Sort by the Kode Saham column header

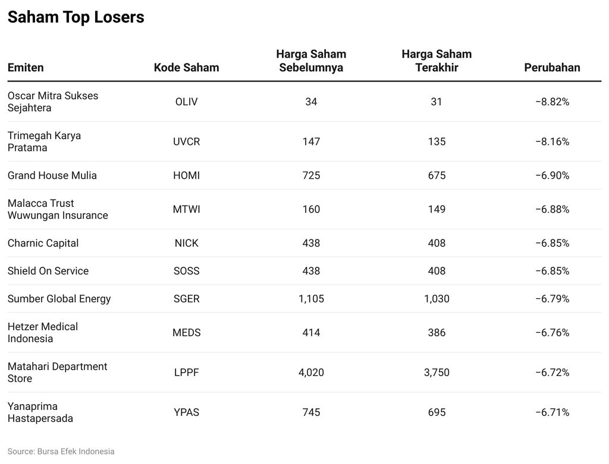186,68
